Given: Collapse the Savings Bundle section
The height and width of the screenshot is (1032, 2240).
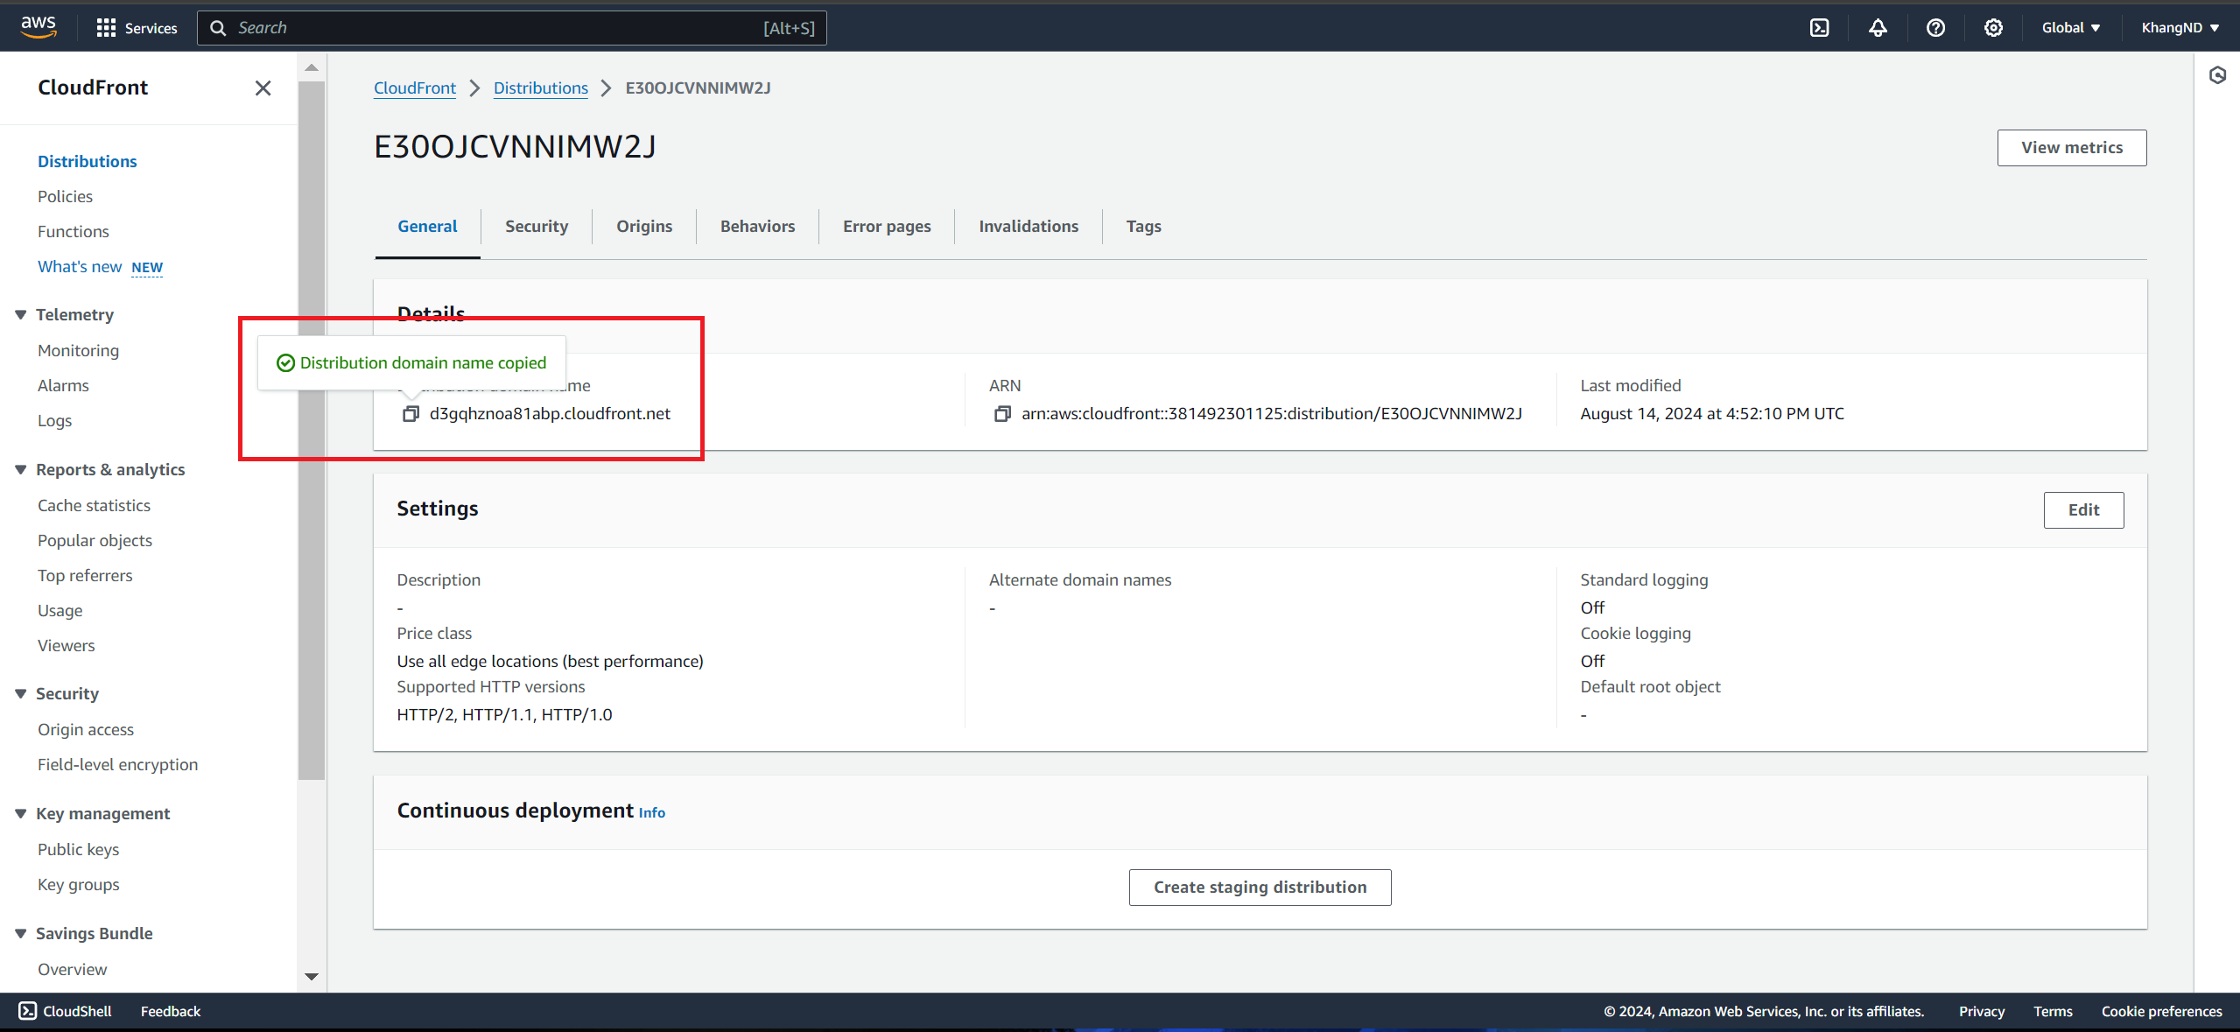Looking at the screenshot, I should tap(20, 934).
